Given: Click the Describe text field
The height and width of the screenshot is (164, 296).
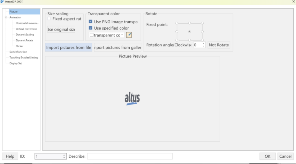Looking at the screenshot, I should click(130, 156).
